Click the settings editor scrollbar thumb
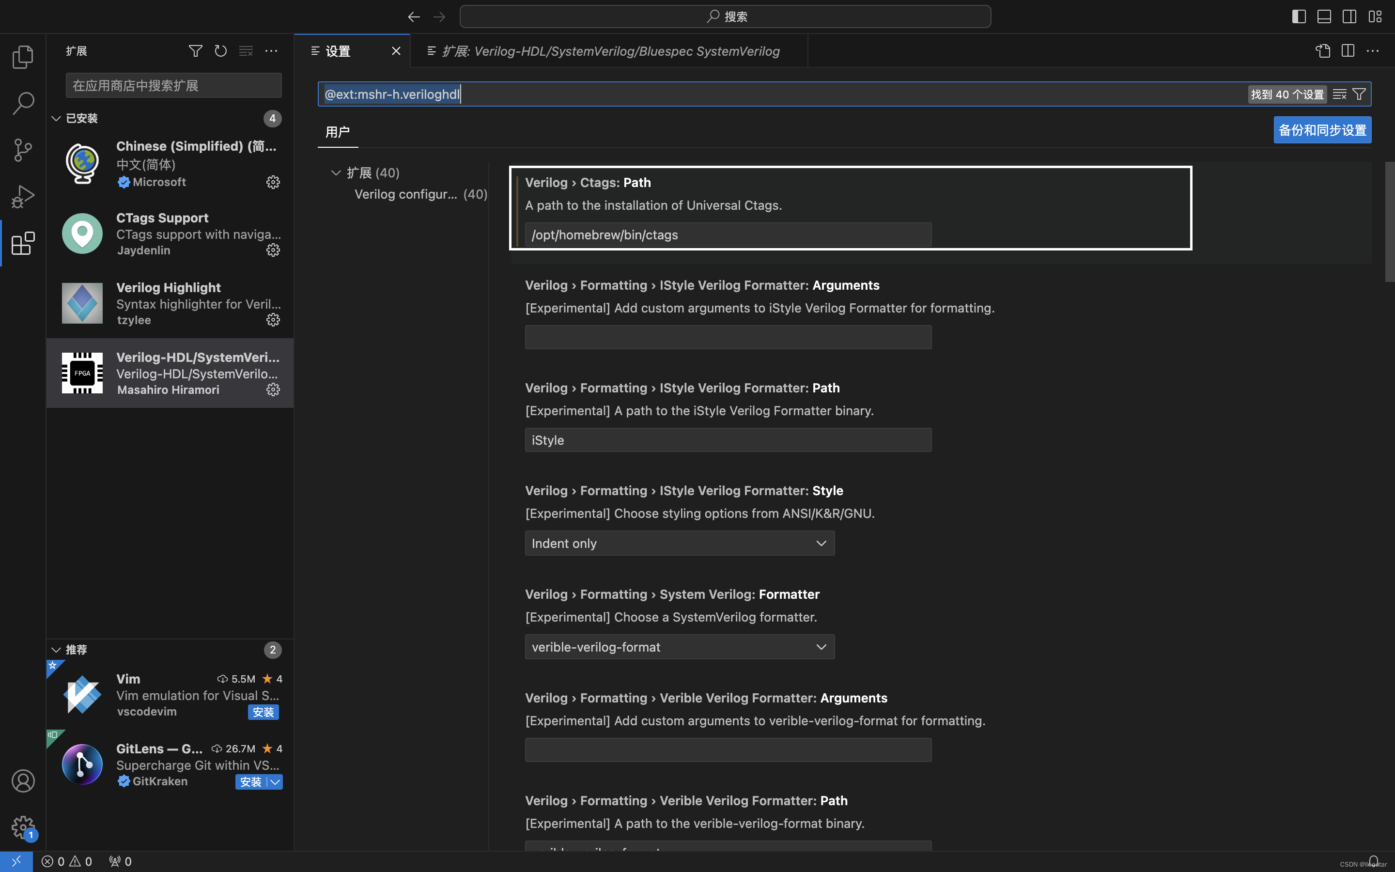The height and width of the screenshot is (872, 1395). [1389, 222]
